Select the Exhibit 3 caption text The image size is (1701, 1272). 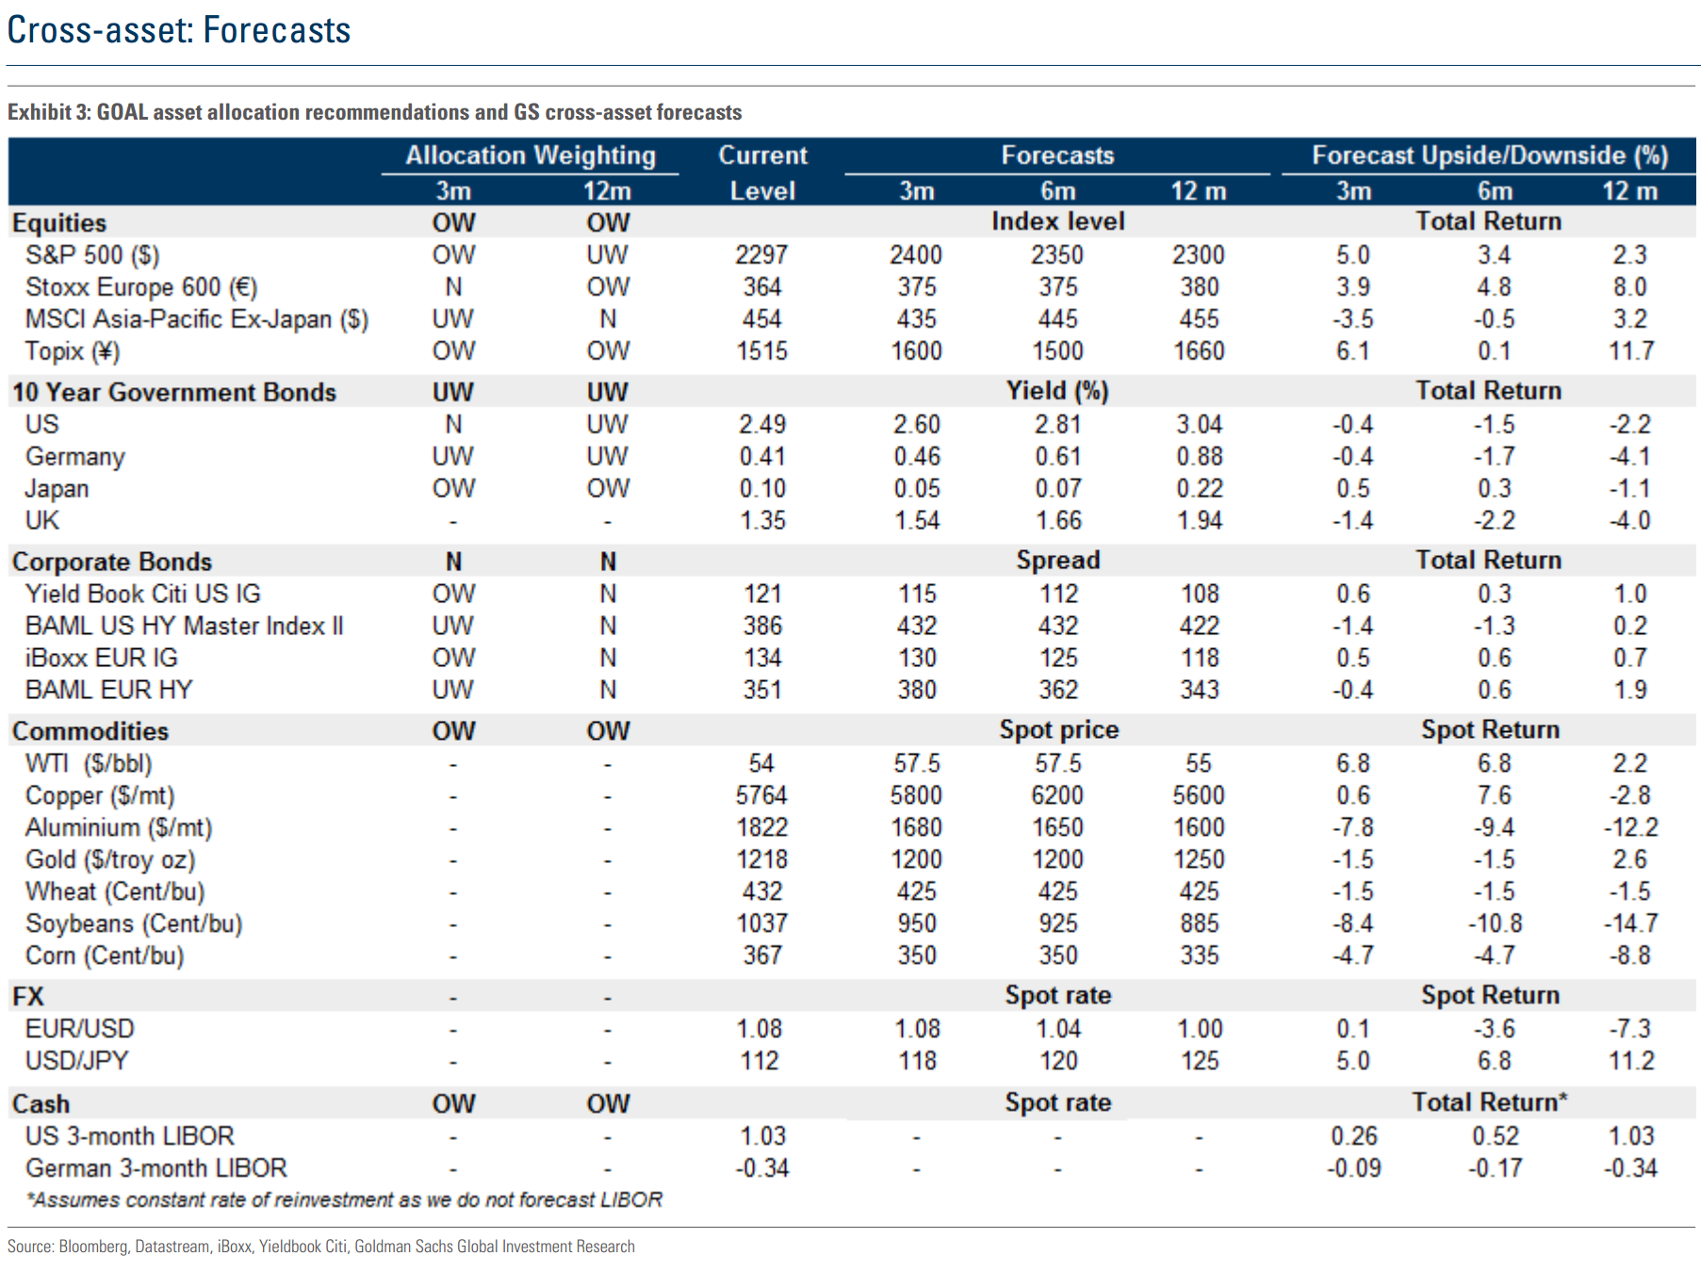[x=374, y=112]
